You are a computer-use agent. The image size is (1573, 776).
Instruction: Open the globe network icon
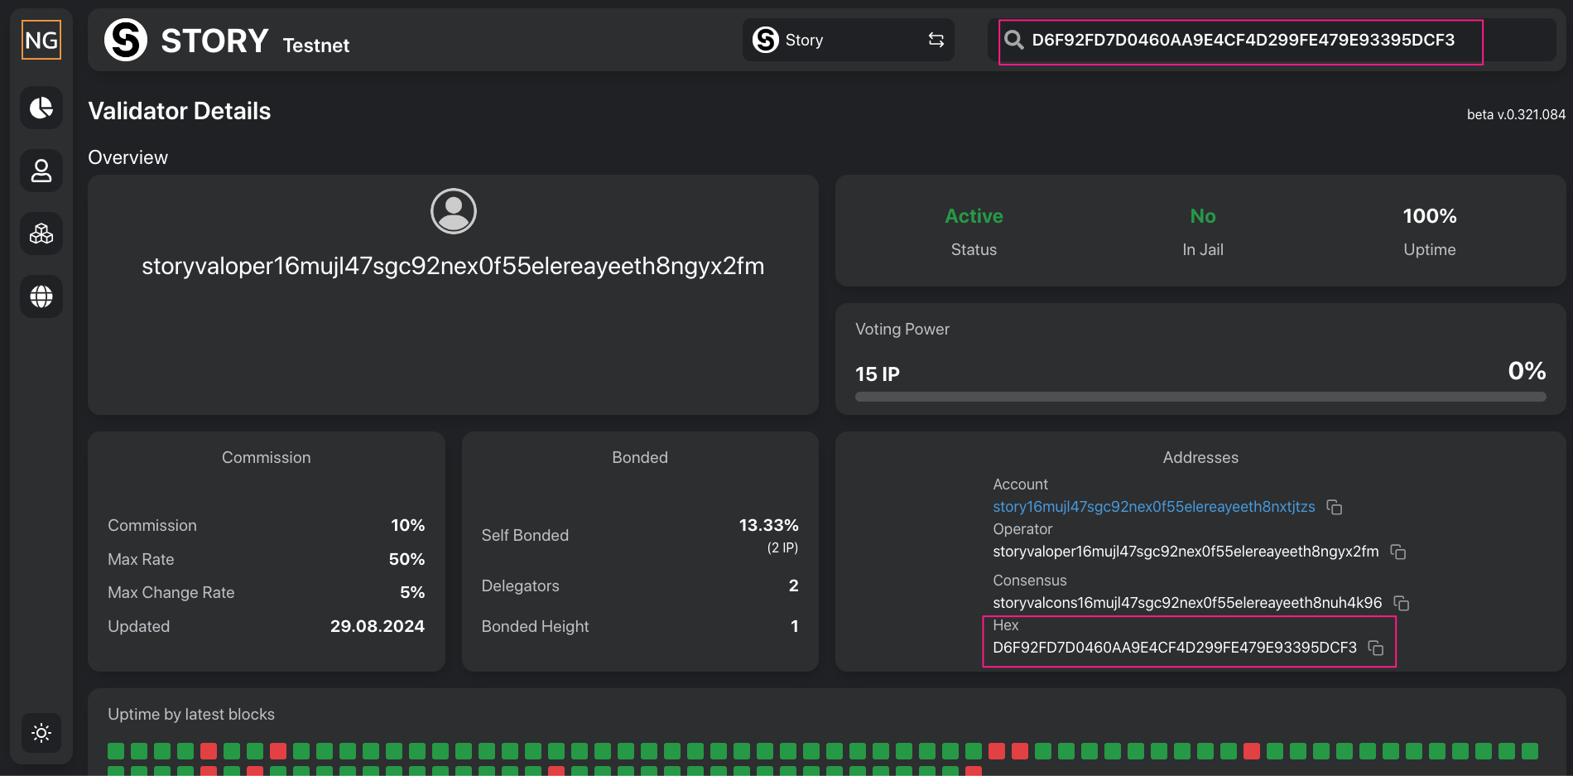[41, 296]
